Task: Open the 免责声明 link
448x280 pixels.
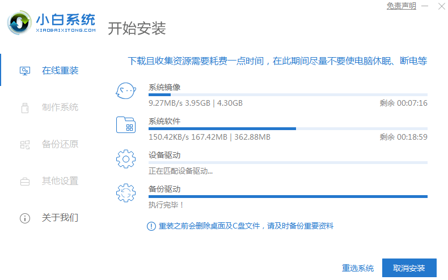Action: (401, 6)
